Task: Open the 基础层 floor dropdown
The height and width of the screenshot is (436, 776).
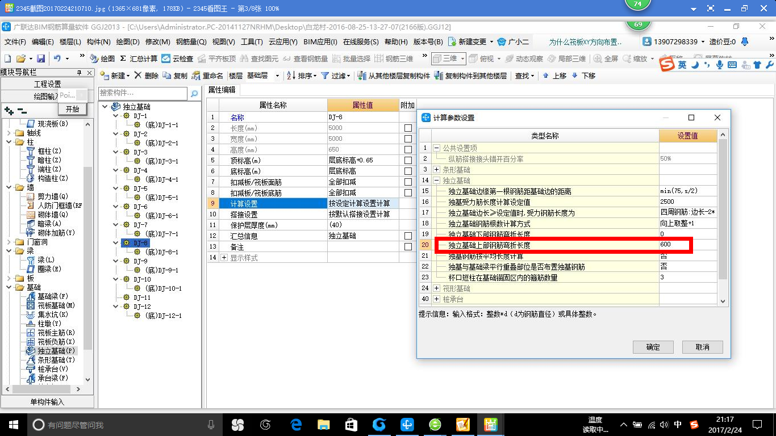Action: pos(277,76)
